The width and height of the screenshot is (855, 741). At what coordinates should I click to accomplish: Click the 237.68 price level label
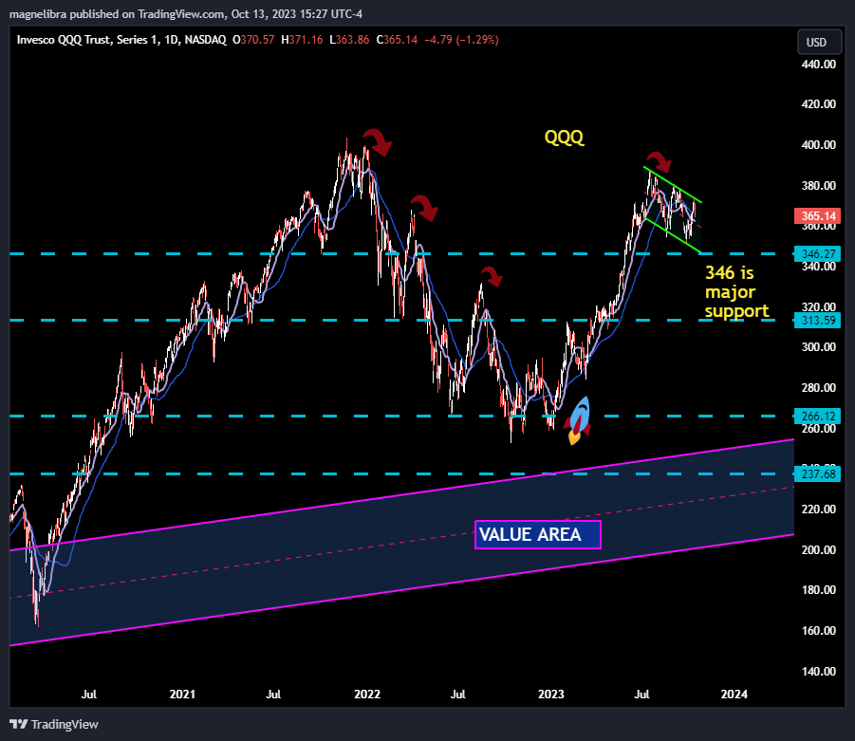818,473
